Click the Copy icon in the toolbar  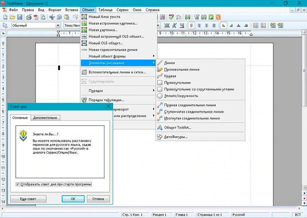(59, 17)
